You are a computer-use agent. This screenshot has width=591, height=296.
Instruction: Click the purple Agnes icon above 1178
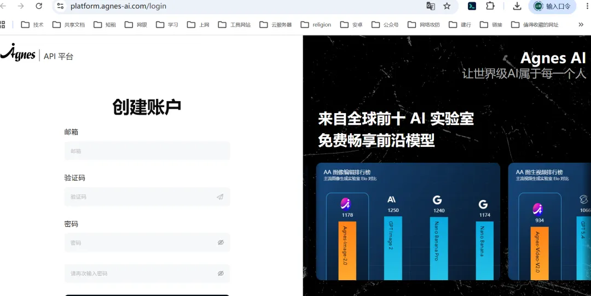(346, 204)
